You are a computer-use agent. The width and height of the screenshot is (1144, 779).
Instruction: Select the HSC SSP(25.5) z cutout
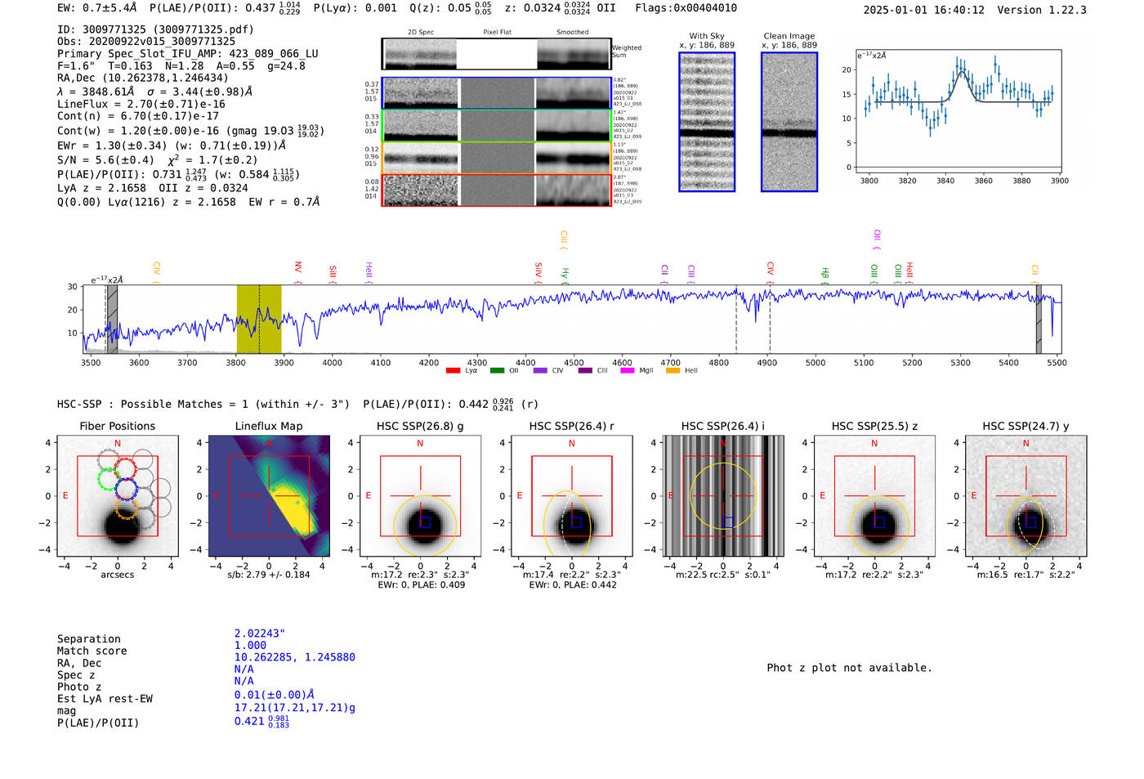click(874, 496)
